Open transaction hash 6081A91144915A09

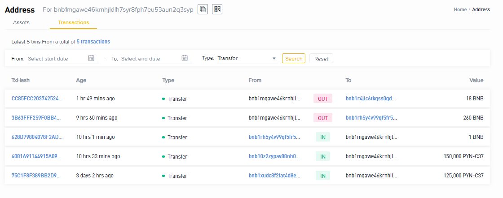(36, 156)
